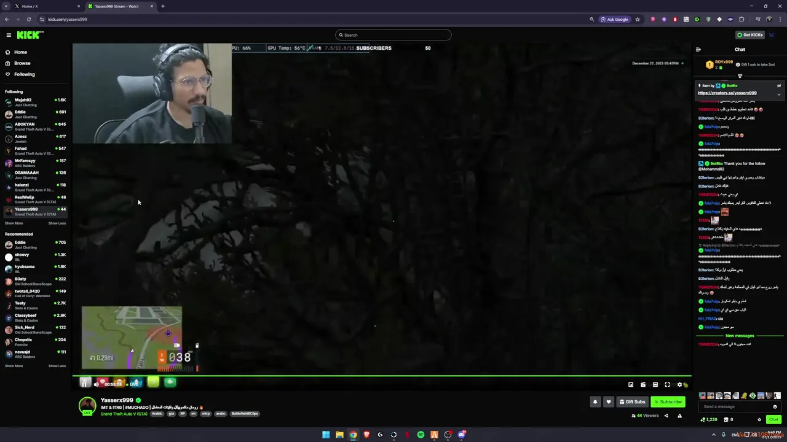Toggle theater mode on player
This screenshot has width=787, height=442.
click(x=655, y=385)
